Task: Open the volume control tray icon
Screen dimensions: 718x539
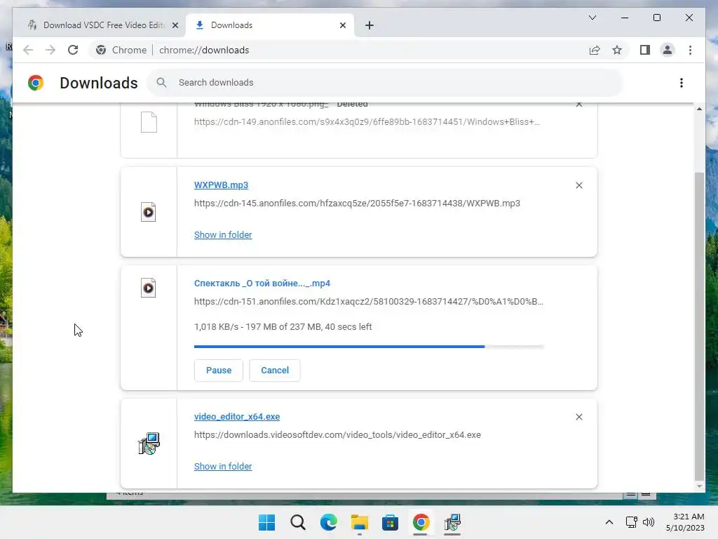Action: tap(649, 522)
